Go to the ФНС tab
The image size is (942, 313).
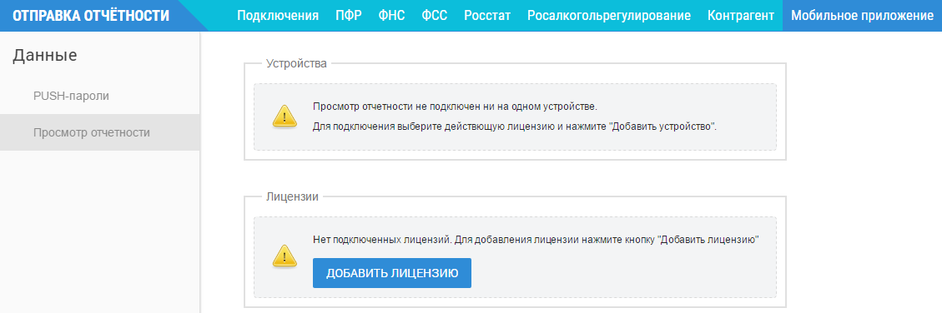click(x=391, y=16)
